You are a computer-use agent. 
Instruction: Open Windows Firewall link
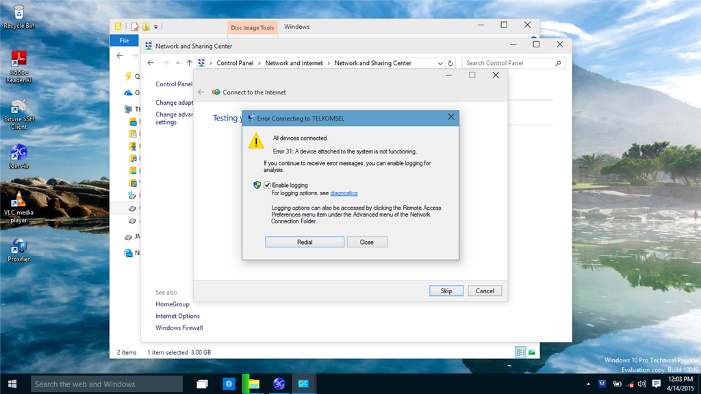179,328
